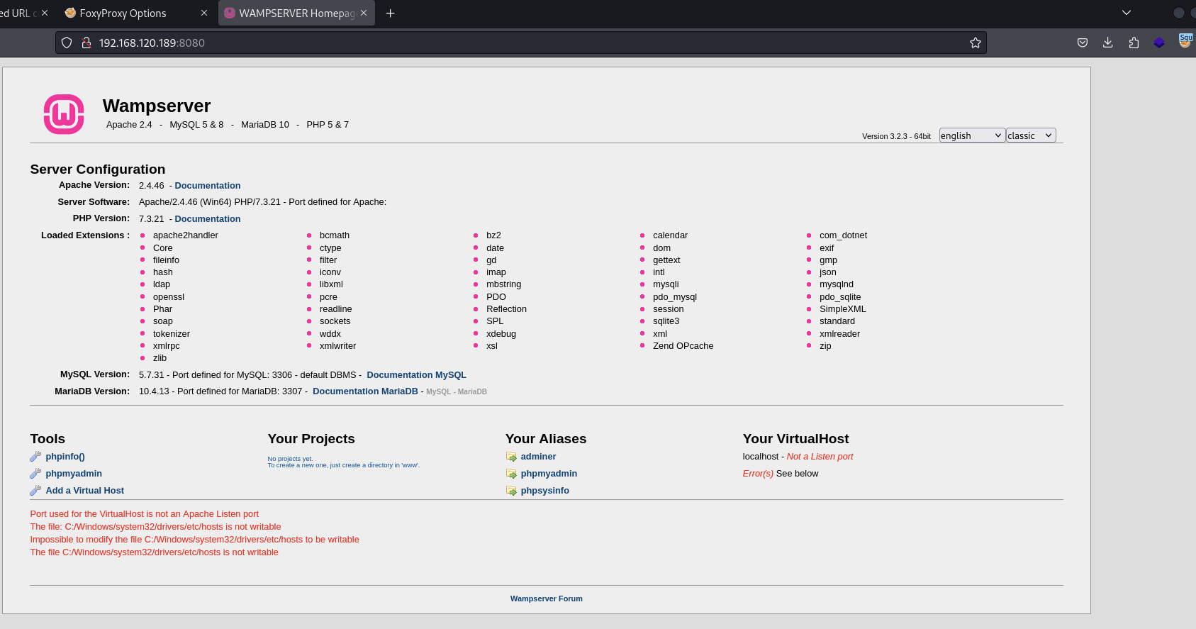
Task: Click the address bar URL field
Action: (496, 43)
